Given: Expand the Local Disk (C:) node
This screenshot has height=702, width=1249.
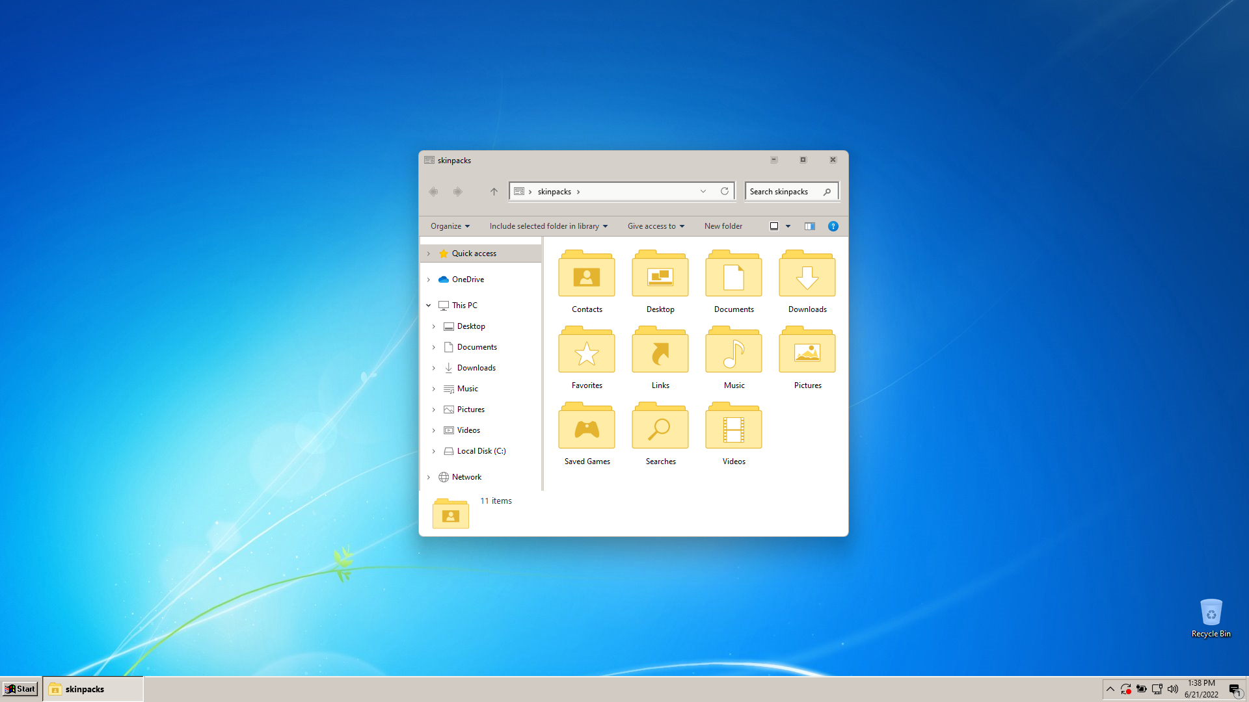Looking at the screenshot, I should [434, 451].
